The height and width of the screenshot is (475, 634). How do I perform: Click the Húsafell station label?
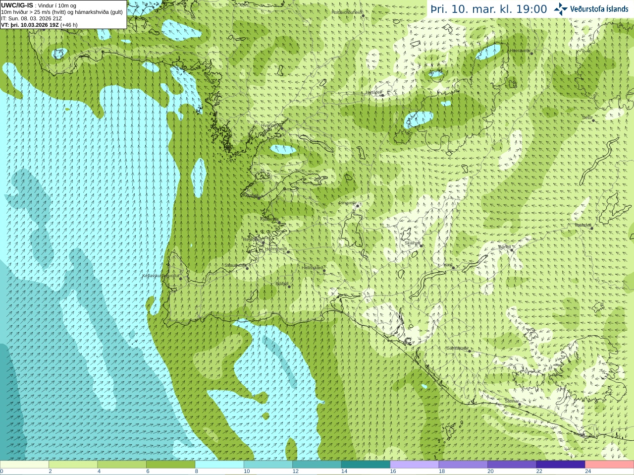click(x=374, y=92)
